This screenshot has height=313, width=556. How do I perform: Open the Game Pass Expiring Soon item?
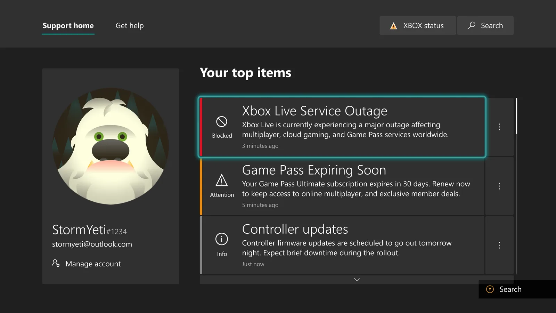pos(342,186)
